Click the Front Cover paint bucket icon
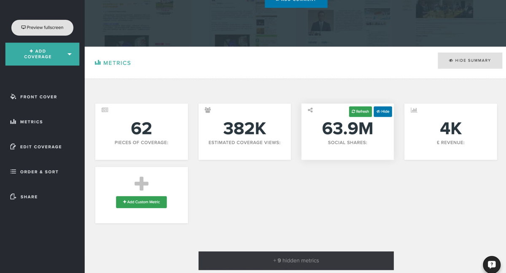Screen dimensions: 506x273 pyautogui.click(x=13, y=97)
